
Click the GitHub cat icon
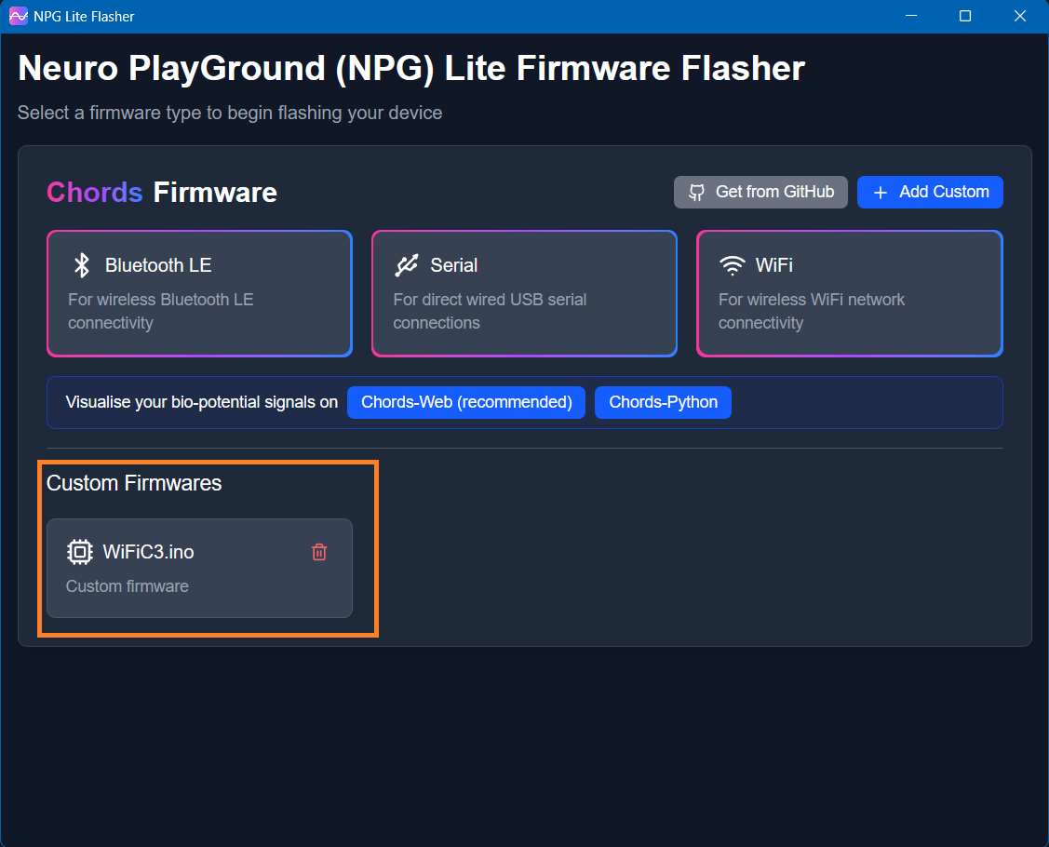tap(696, 192)
